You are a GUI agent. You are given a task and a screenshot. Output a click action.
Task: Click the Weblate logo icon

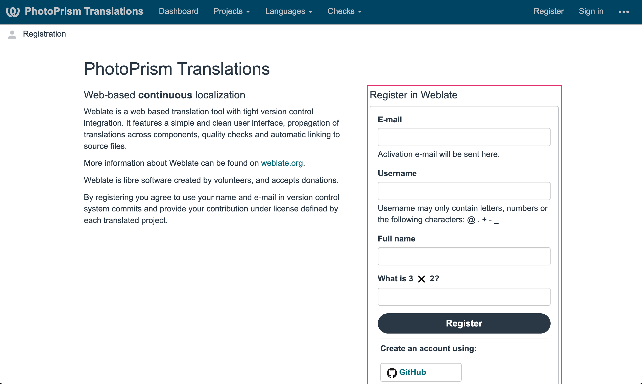[13, 12]
